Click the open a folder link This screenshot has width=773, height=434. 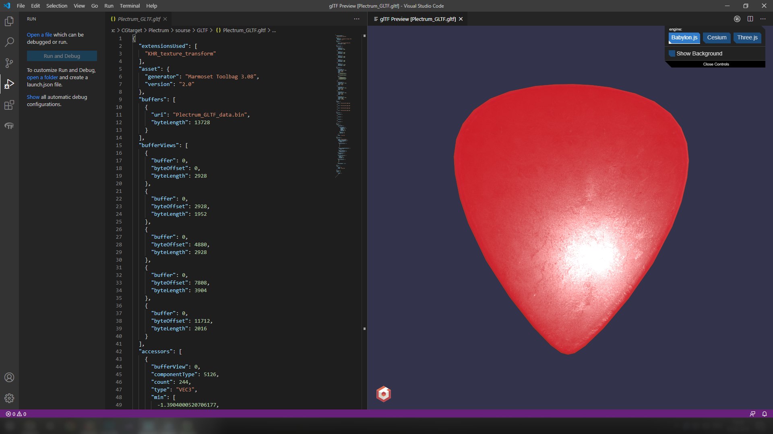tap(42, 77)
